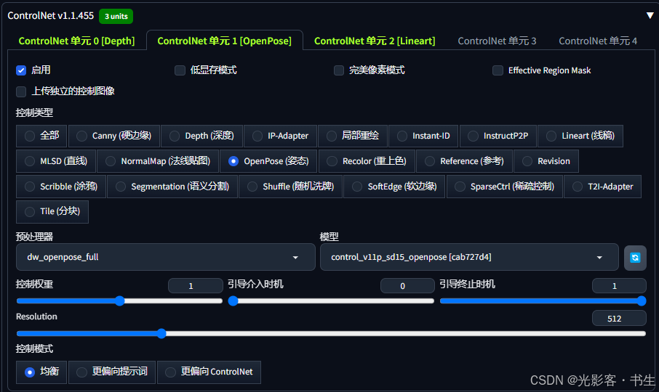The height and width of the screenshot is (392, 659).
Task: Click the 控制权重 value field
Action: pyautogui.click(x=196, y=286)
